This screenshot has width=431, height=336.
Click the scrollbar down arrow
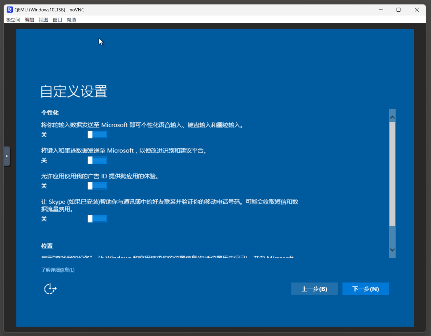coord(392,250)
